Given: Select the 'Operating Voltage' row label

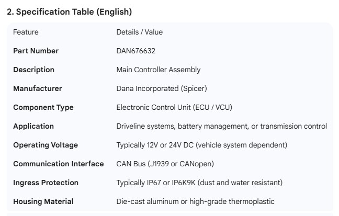Looking at the screenshot, I should [46, 145].
